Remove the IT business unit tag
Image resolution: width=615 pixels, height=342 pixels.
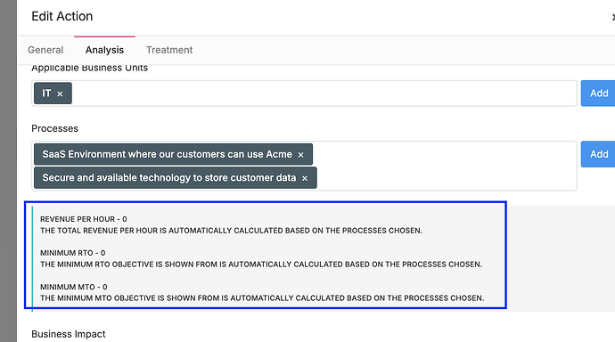tap(60, 94)
